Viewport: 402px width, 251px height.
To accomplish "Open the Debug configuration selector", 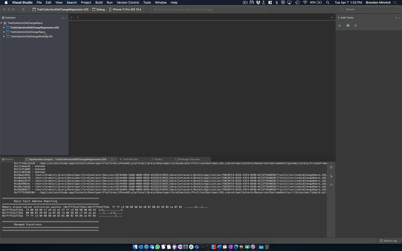I will point(99,9).
